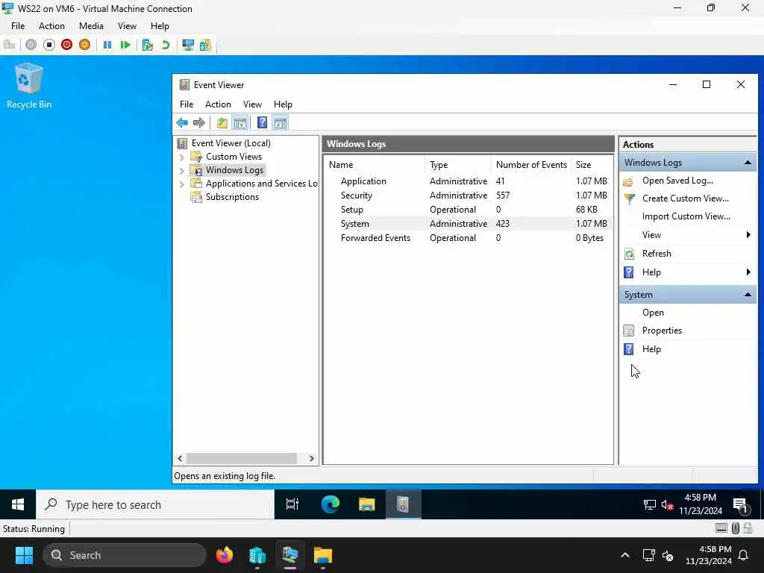Click the tree pane horizontal scrollbar track
764x573 pixels.
click(245, 459)
